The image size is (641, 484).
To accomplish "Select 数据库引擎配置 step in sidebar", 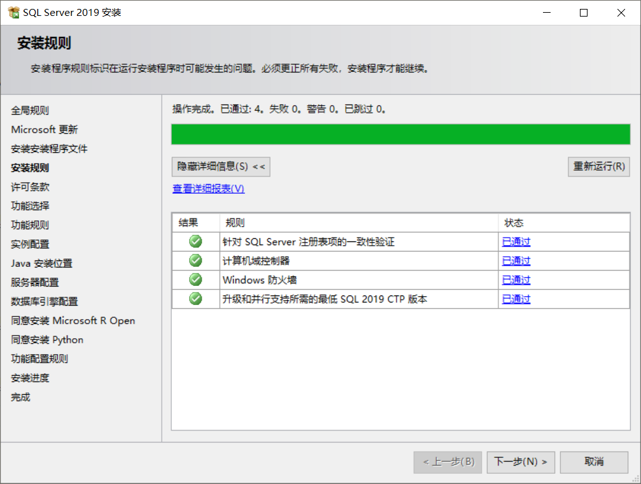I will tap(44, 301).
